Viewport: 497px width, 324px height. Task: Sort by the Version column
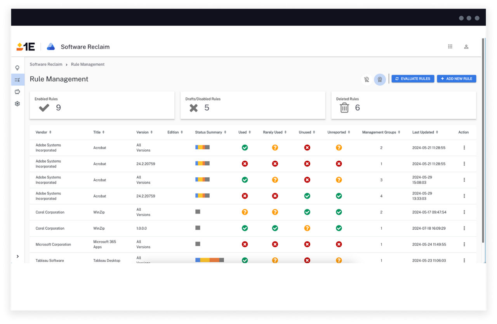coord(144,132)
